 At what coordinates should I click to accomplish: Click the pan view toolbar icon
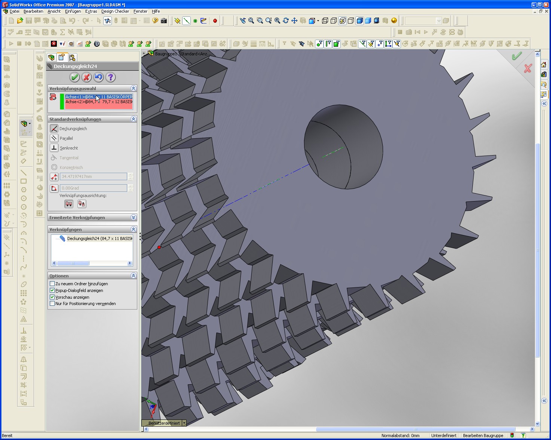294,21
